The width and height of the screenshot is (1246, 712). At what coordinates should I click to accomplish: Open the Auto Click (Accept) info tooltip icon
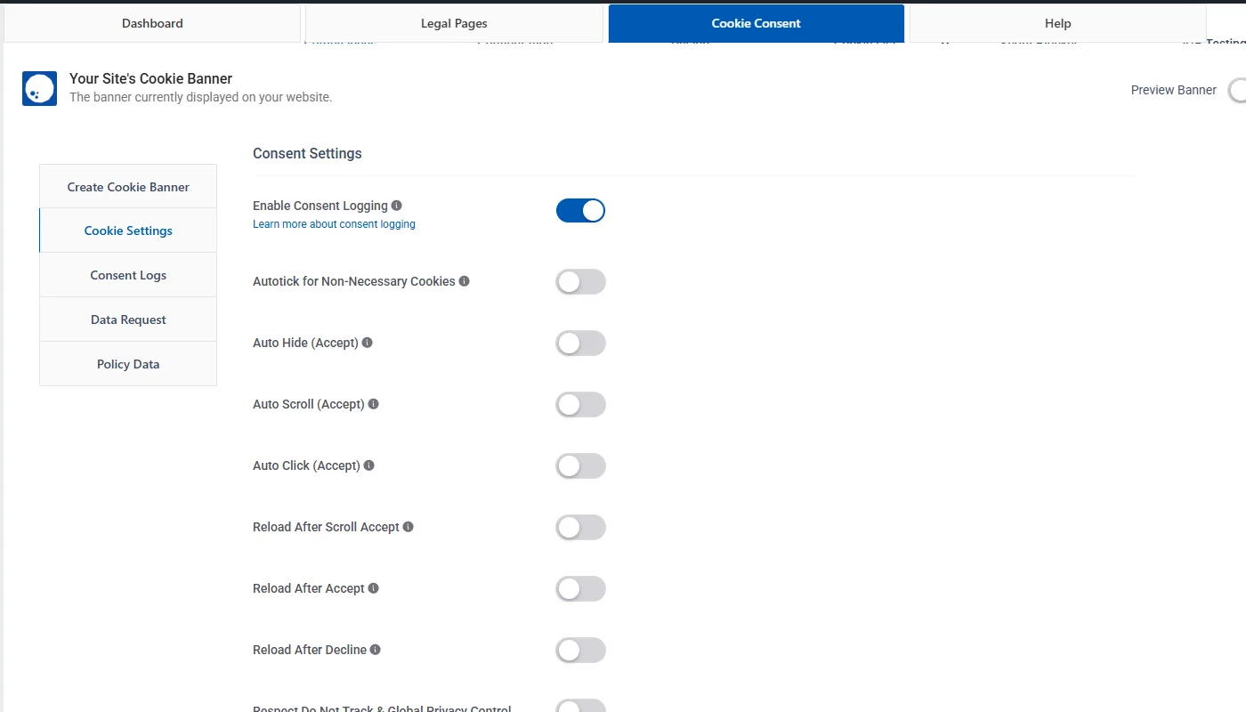tap(368, 465)
